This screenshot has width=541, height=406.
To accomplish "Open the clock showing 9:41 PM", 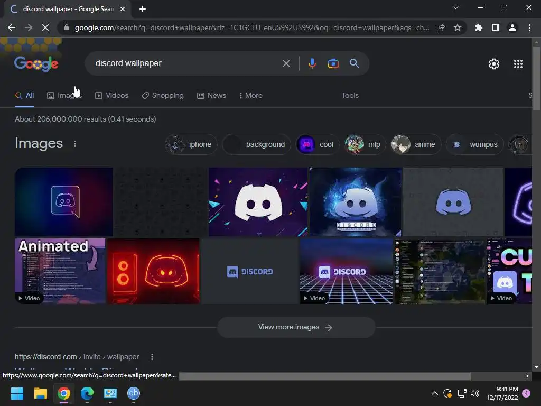I will coord(502,393).
